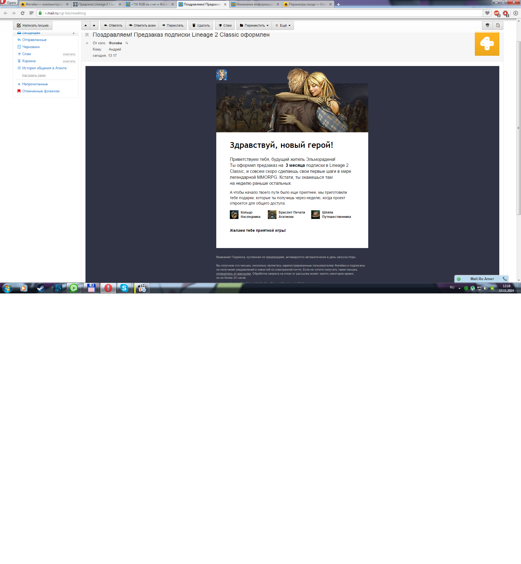Click the heart bookmark icon in address bar
This screenshot has height=564, width=521.
(487, 13)
